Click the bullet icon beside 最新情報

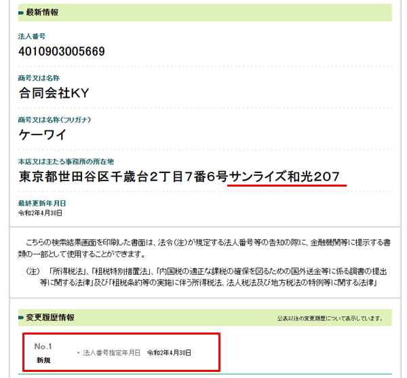click(21, 13)
